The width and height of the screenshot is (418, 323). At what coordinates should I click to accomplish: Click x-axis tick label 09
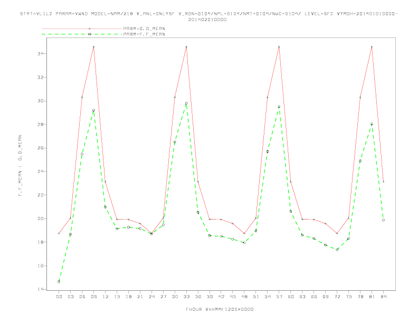[x=93, y=297]
